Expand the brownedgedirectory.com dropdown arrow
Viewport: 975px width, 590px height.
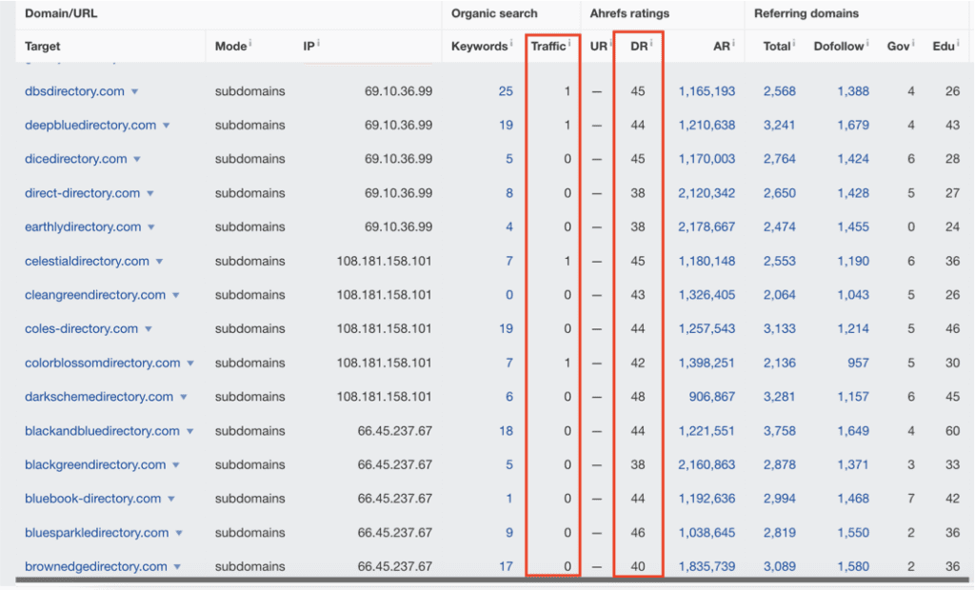point(177,567)
